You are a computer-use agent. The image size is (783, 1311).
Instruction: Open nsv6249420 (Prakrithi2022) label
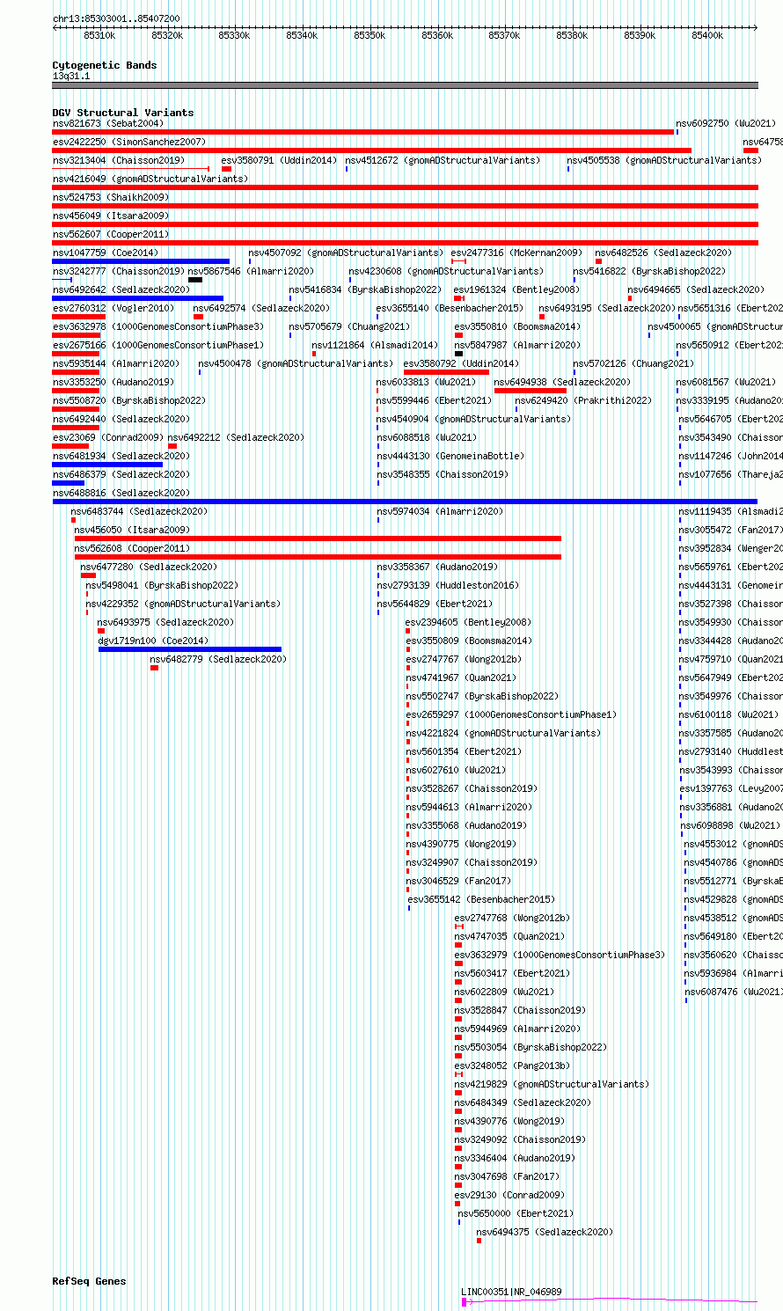583,400
